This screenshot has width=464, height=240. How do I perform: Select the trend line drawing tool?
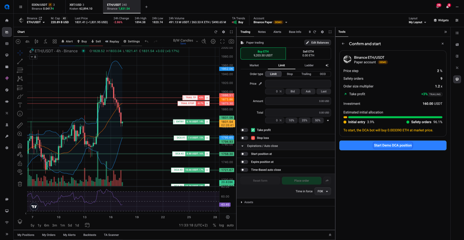[x=20, y=61]
